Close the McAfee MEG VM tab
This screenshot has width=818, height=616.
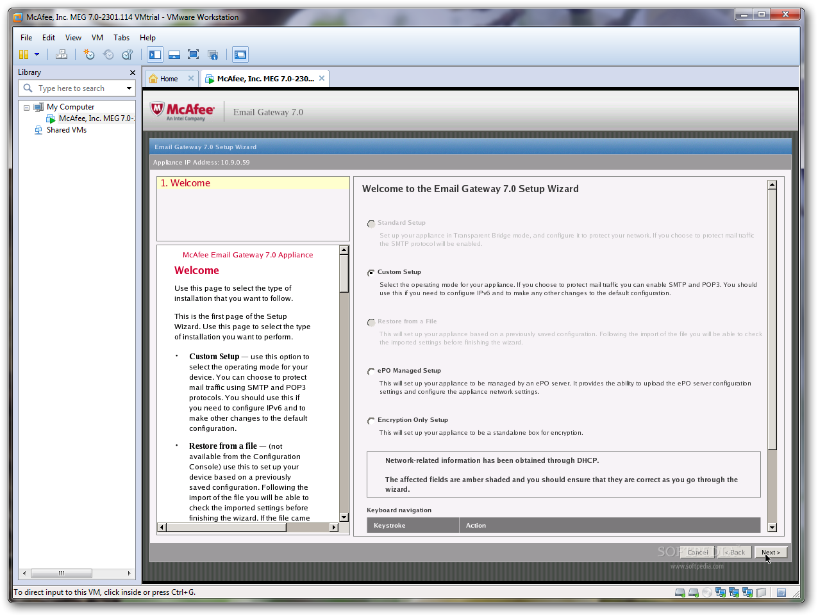tap(322, 78)
